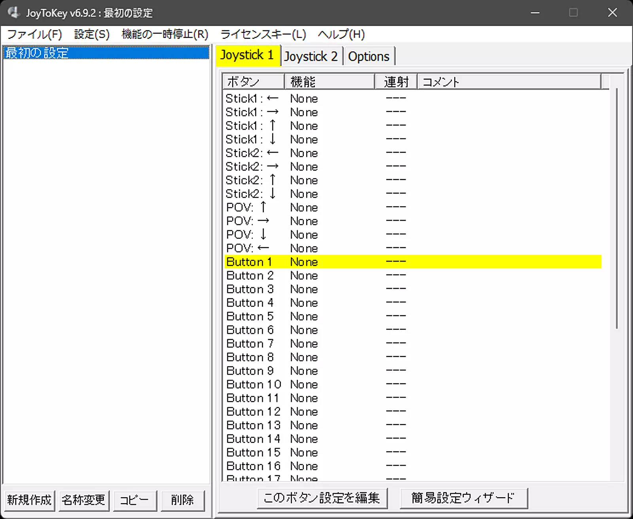Screen dimensions: 633x519
Task: Select the Stick1: ↑ row
Action: (413, 126)
